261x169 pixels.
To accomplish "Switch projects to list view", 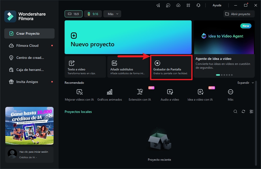I will tap(251, 112).
